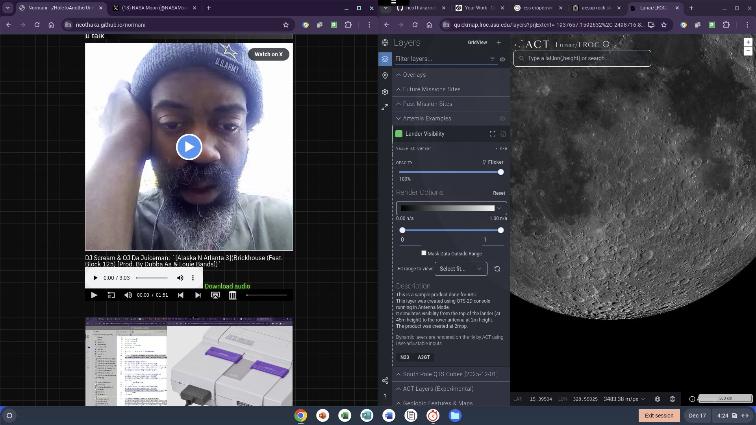Click the projection globe icon in status bar
The width and height of the screenshot is (756, 425).
pyautogui.click(x=658, y=399)
